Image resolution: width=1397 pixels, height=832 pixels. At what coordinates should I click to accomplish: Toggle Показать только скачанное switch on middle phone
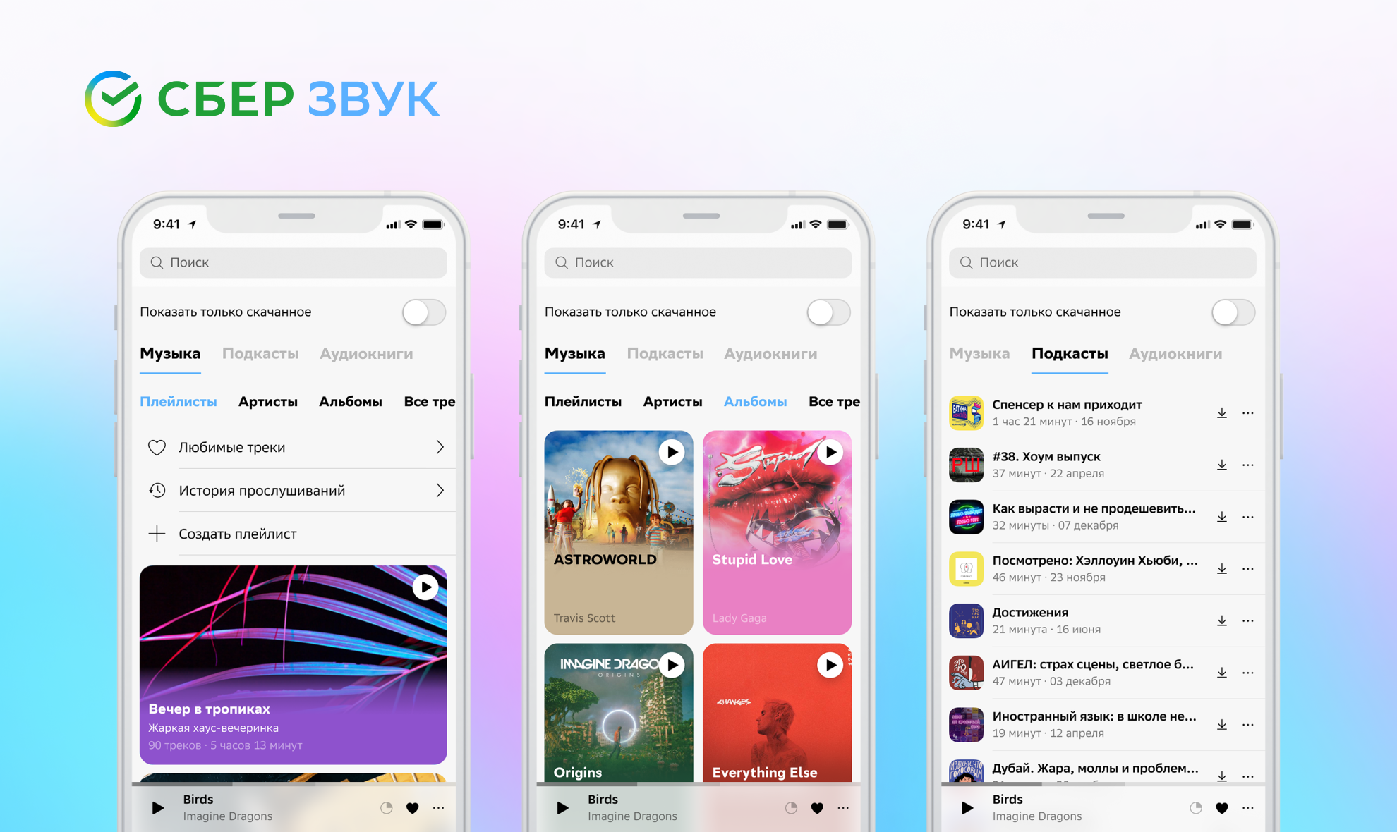(x=831, y=310)
